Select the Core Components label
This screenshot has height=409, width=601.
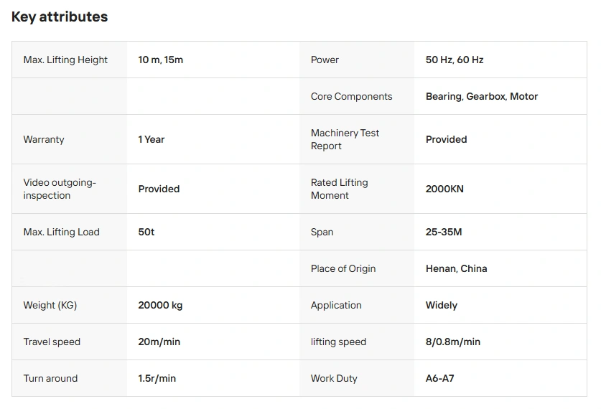351,96
